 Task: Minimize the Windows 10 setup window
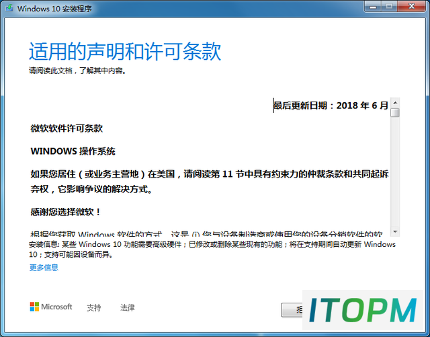click(x=373, y=7)
